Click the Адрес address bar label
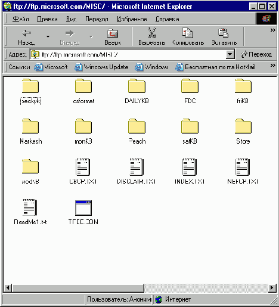This screenshot has height=307, width=279. (x=17, y=54)
